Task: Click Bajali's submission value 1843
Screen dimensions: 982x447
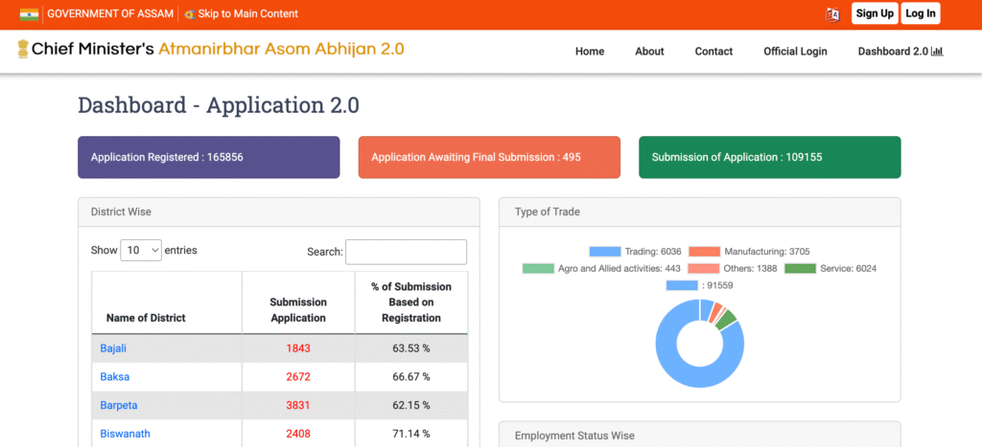Action: pos(298,348)
